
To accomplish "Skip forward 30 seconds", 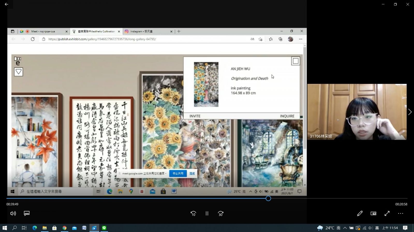I will pyautogui.click(x=220, y=213).
